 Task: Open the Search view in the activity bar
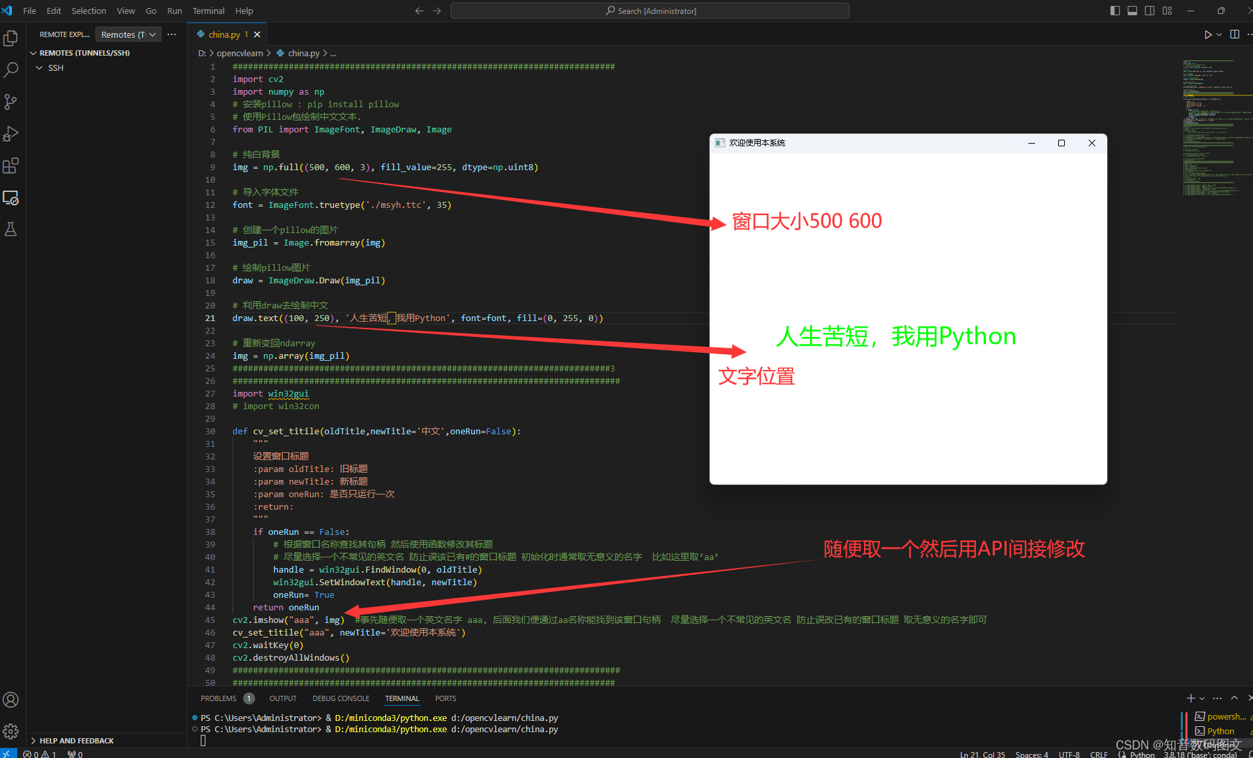point(11,70)
